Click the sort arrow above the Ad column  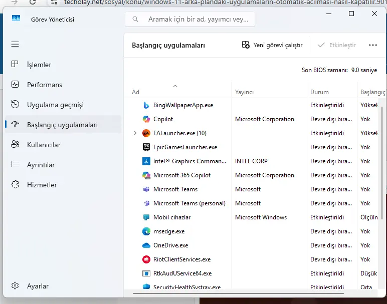click(175, 86)
